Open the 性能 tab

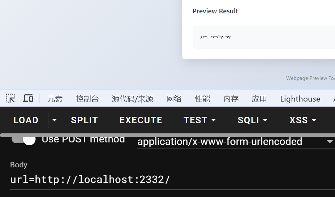[202, 99]
